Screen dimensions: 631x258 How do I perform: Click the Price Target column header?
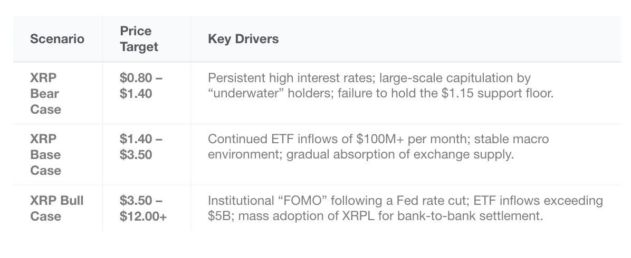[139, 39]
